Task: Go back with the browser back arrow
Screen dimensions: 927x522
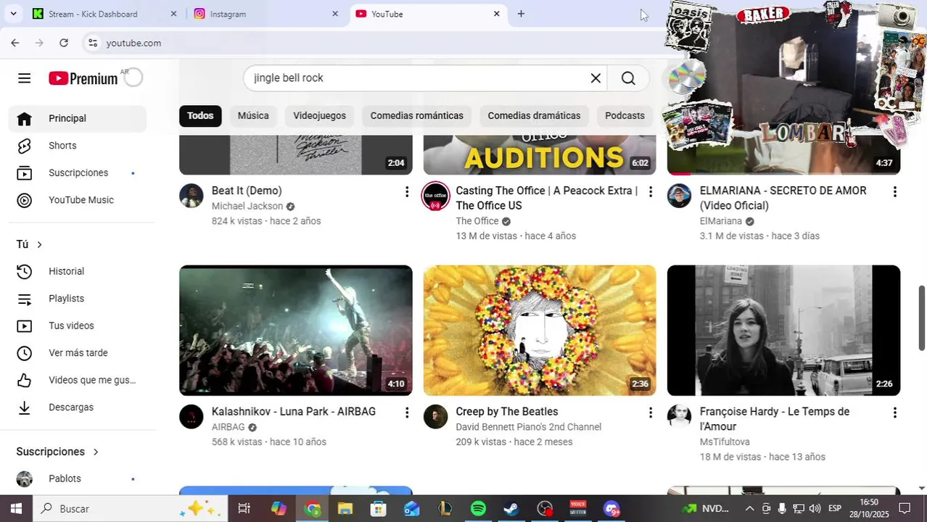Action: tap(15, 43)
